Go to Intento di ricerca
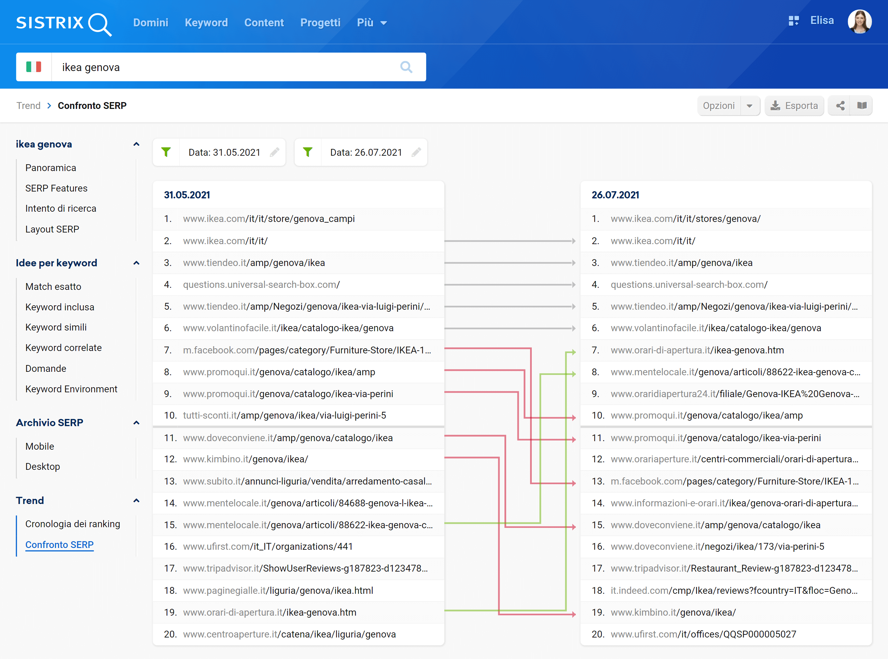The width and height of the screenshot is (888, 659). (61, 209)
